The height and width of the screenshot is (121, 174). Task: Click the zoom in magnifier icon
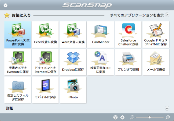coord(168,117)
